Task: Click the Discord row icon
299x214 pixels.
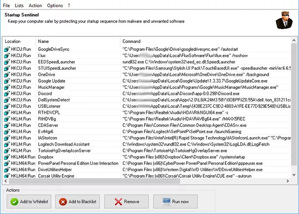Action: (x=7, y=94)
